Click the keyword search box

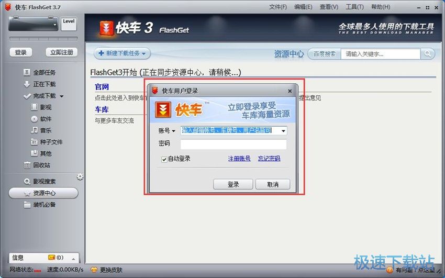pos(380,54)
